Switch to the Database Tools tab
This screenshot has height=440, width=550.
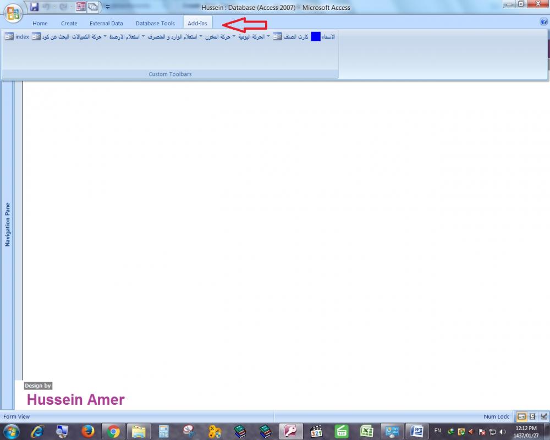tap(155, 24)
